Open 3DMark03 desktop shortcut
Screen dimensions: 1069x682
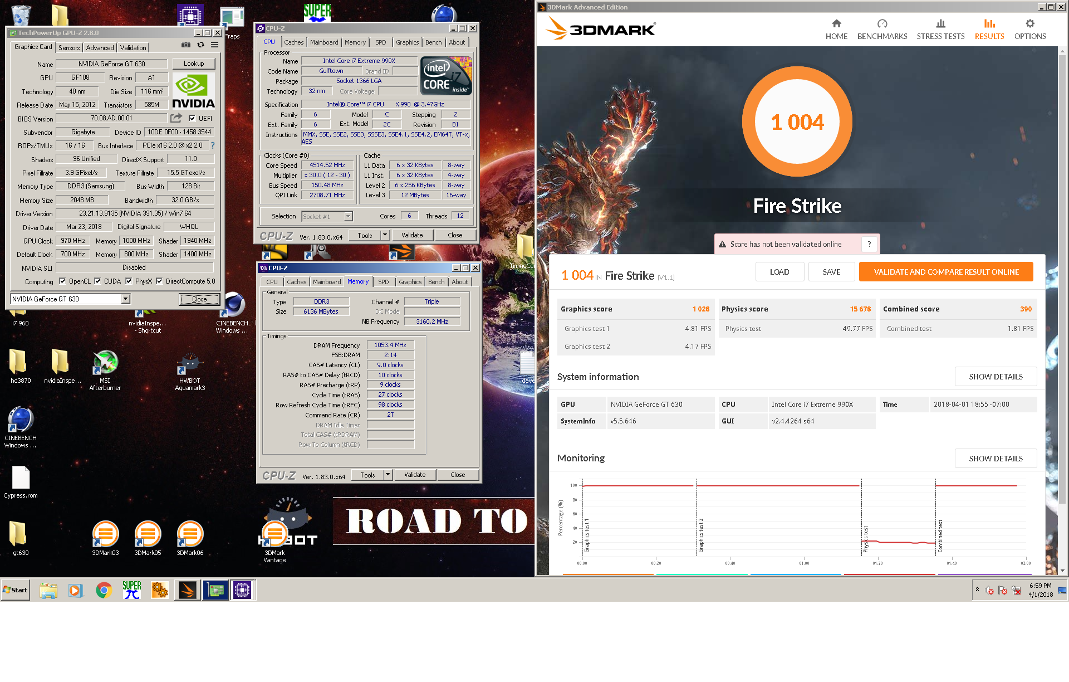click(x=105, y=538)
